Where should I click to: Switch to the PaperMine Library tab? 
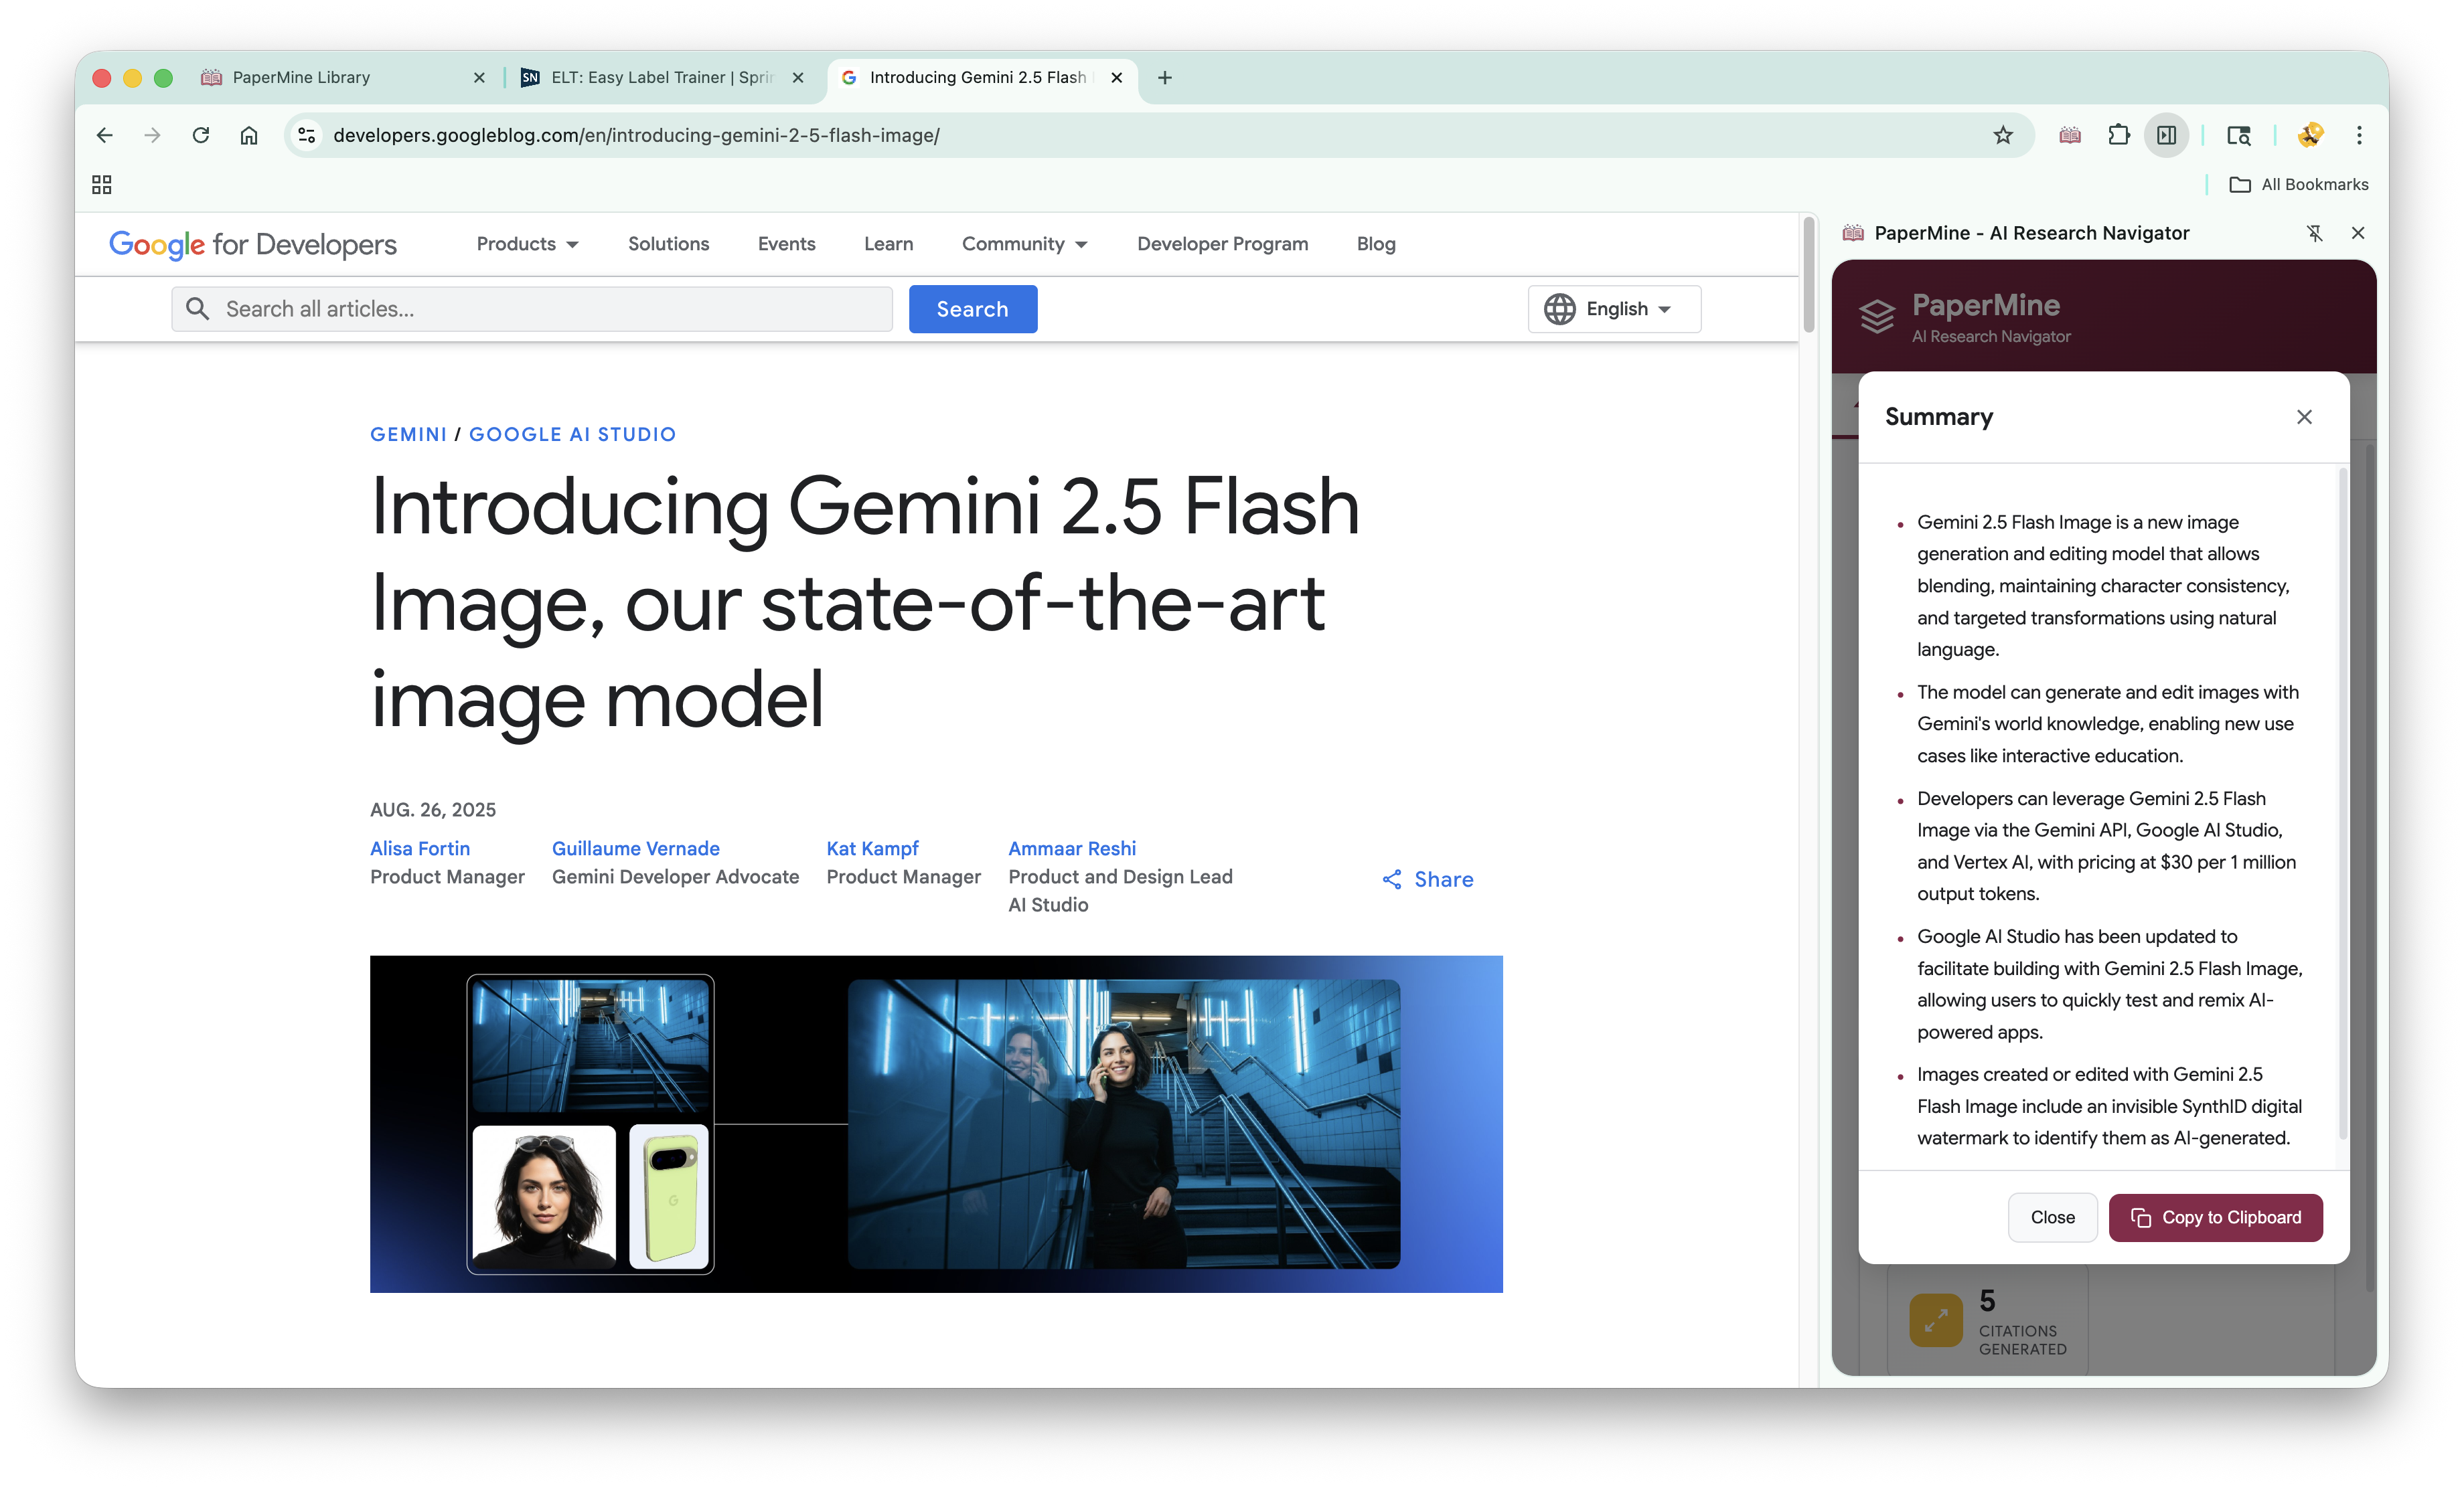click(x=301, y=78)
